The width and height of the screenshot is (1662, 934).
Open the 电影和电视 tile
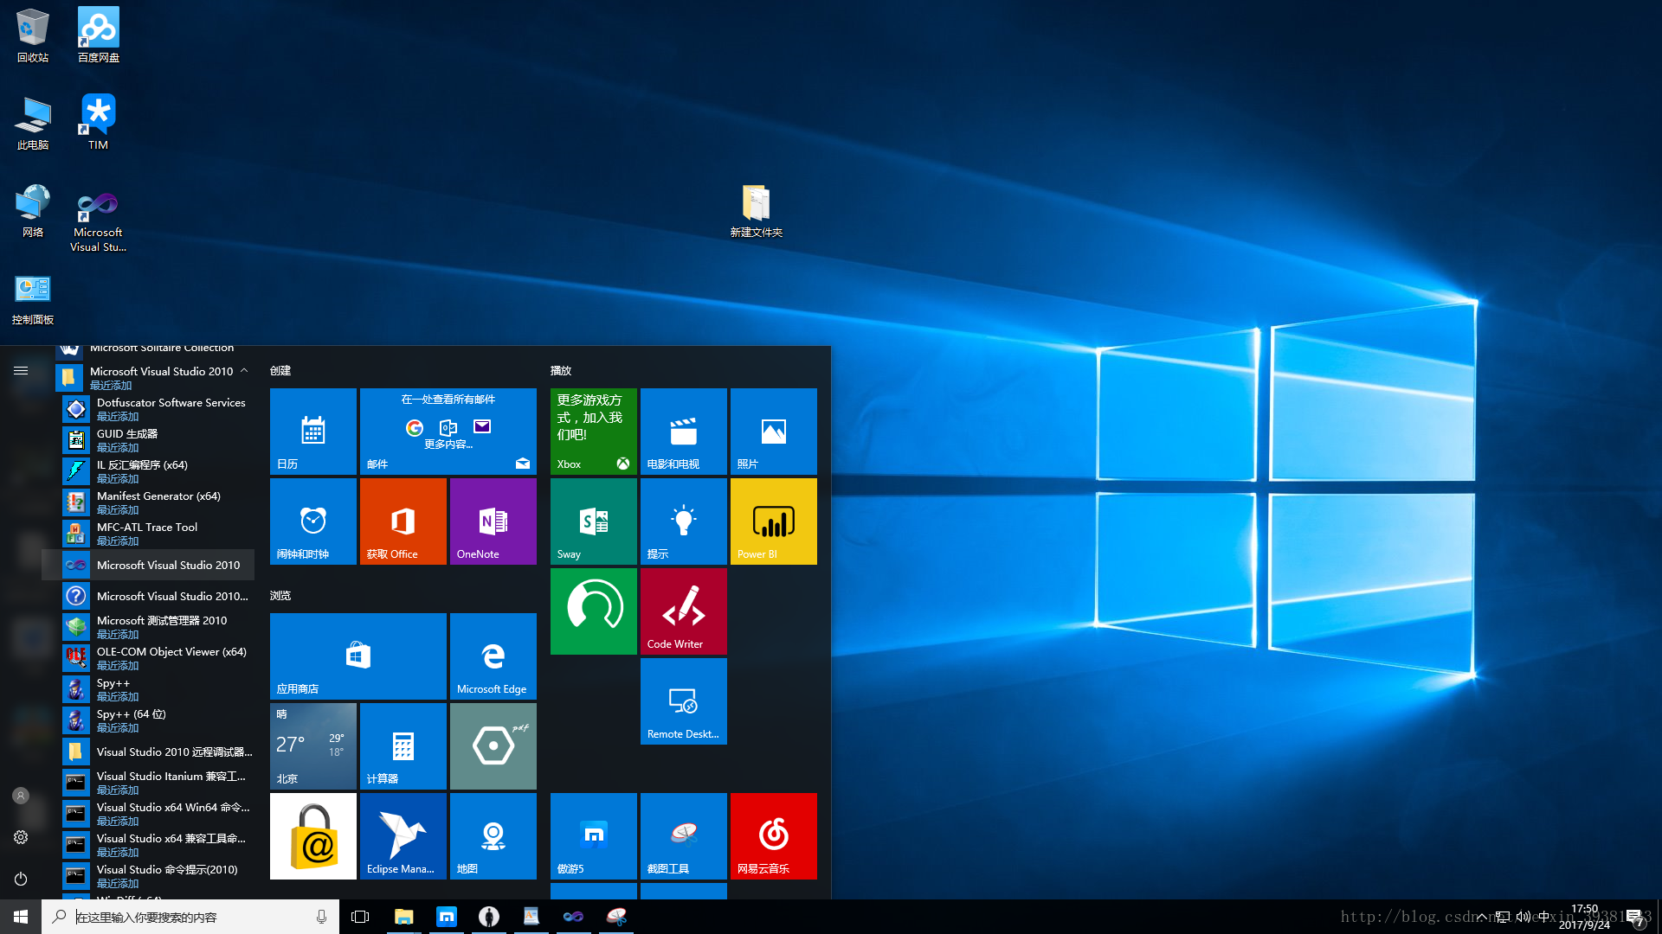point(684,432)
